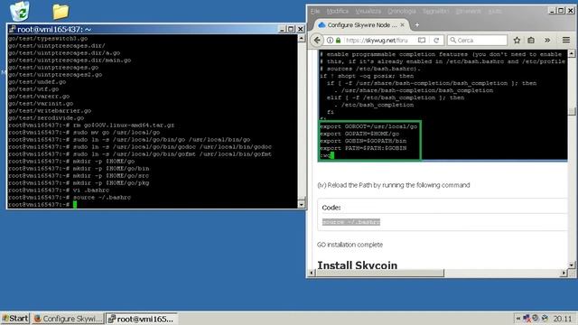Click the browser horizontal scrollbar thumb

point(379,273)
